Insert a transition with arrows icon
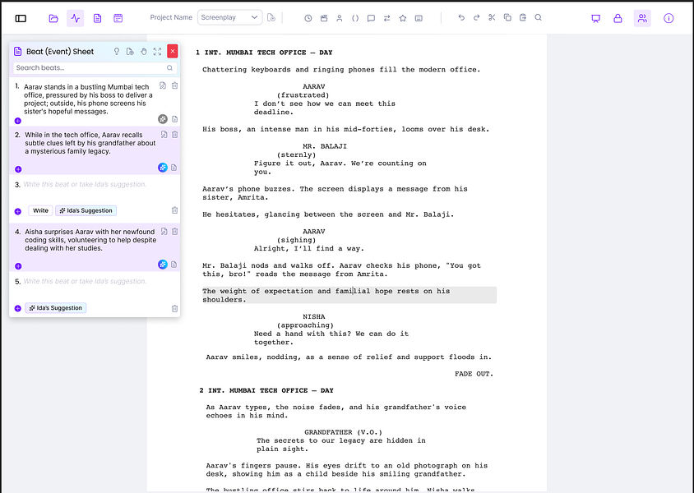694x493 pixels. pos(386,18)
